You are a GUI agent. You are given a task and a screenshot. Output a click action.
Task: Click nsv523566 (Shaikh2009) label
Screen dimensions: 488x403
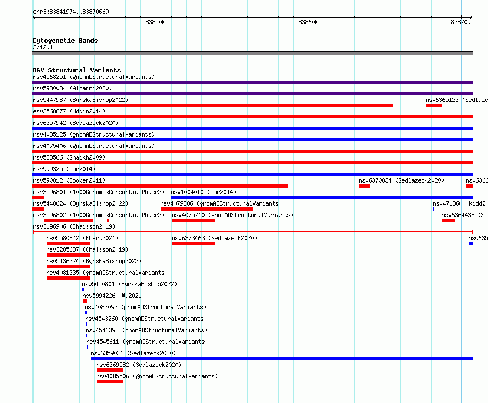[69, 157]
